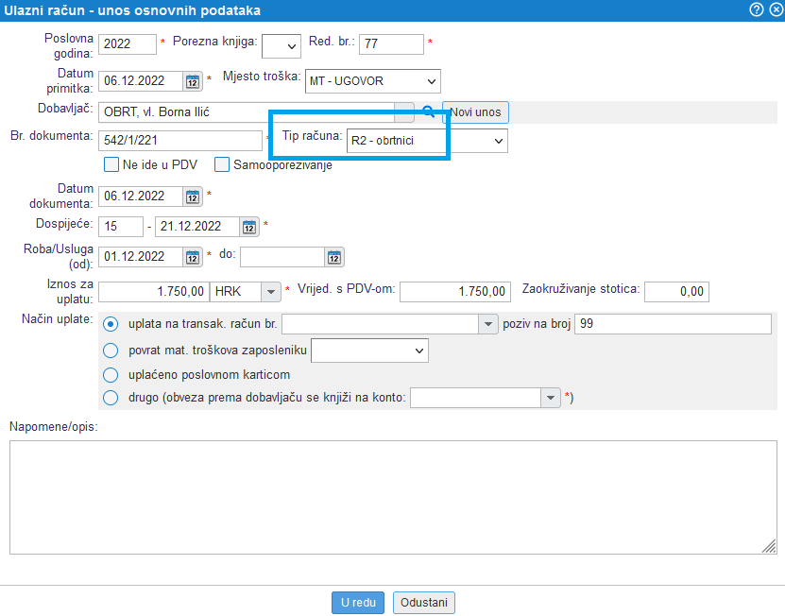Click the search magnifier next to Dobavljač
This screenshot has width=785, height=616.
pyautogui.click(x=428, y=112)
